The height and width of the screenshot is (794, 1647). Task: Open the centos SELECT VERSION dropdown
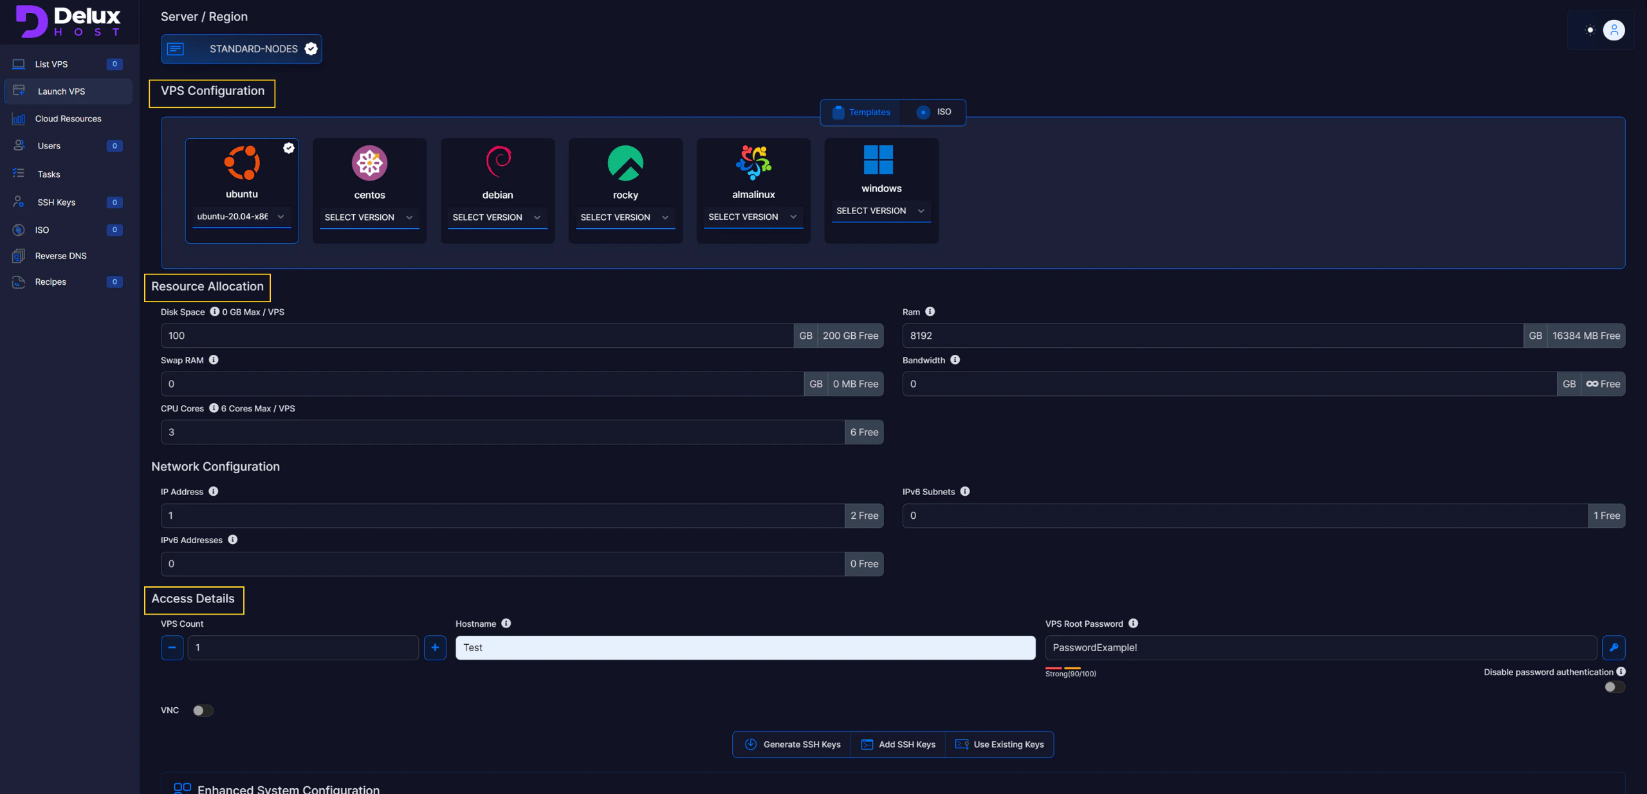point(369,217)
